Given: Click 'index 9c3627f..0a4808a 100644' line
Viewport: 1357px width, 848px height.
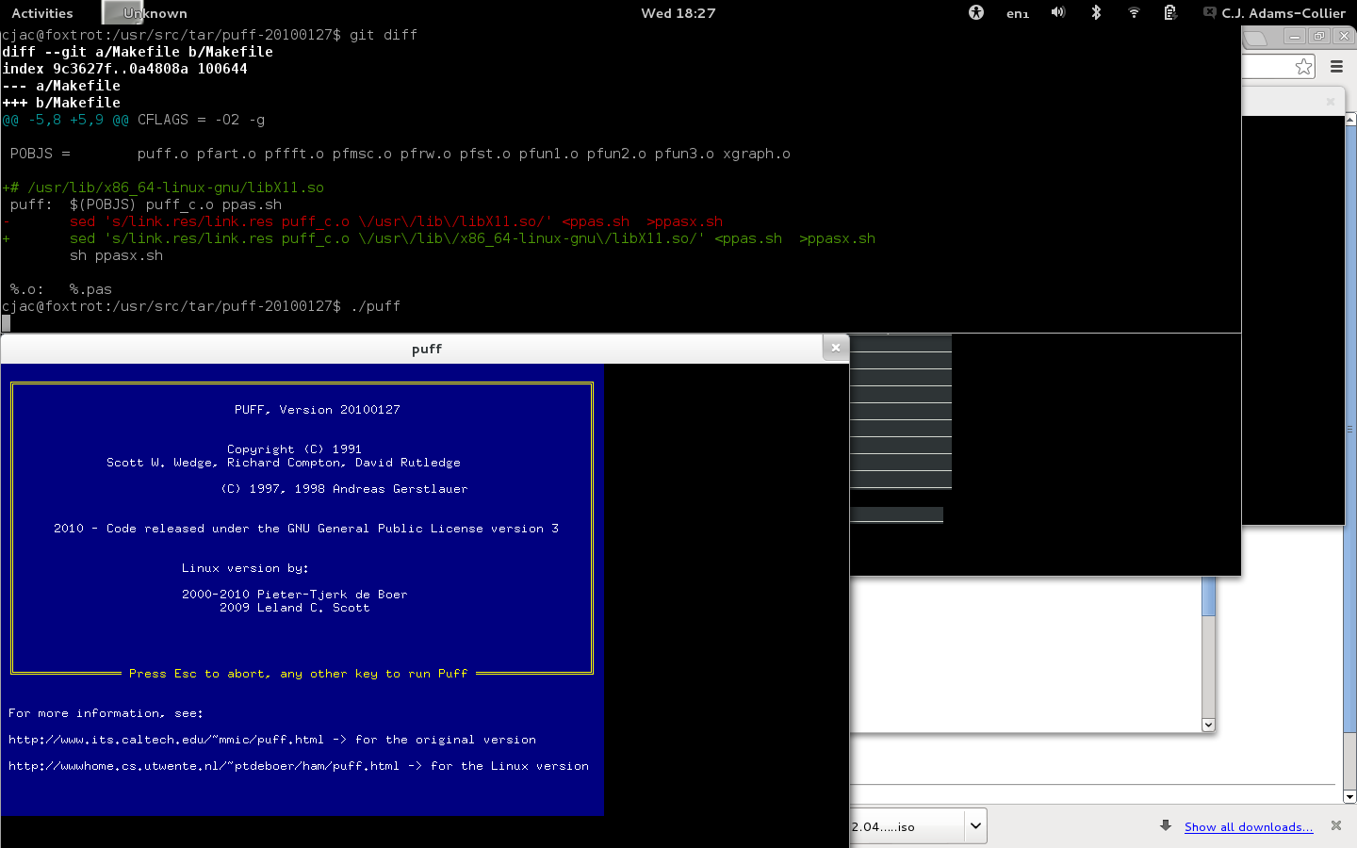Looking at the screenshot, I should coord(124,69).
